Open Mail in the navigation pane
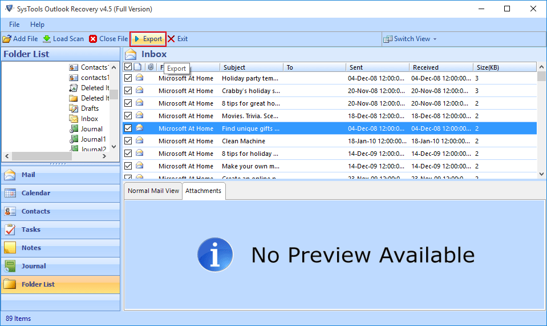 click(60, 175)
